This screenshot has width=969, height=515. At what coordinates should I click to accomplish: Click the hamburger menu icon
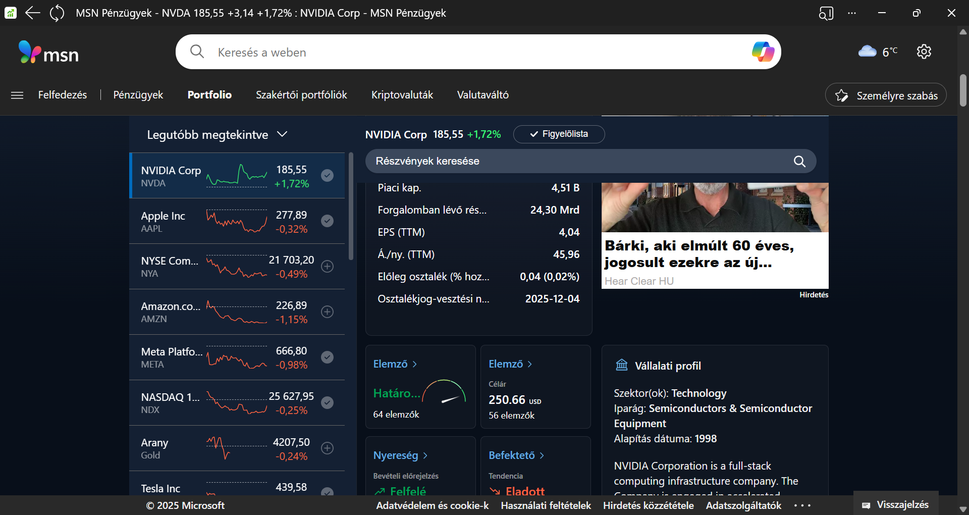(17, 95)
